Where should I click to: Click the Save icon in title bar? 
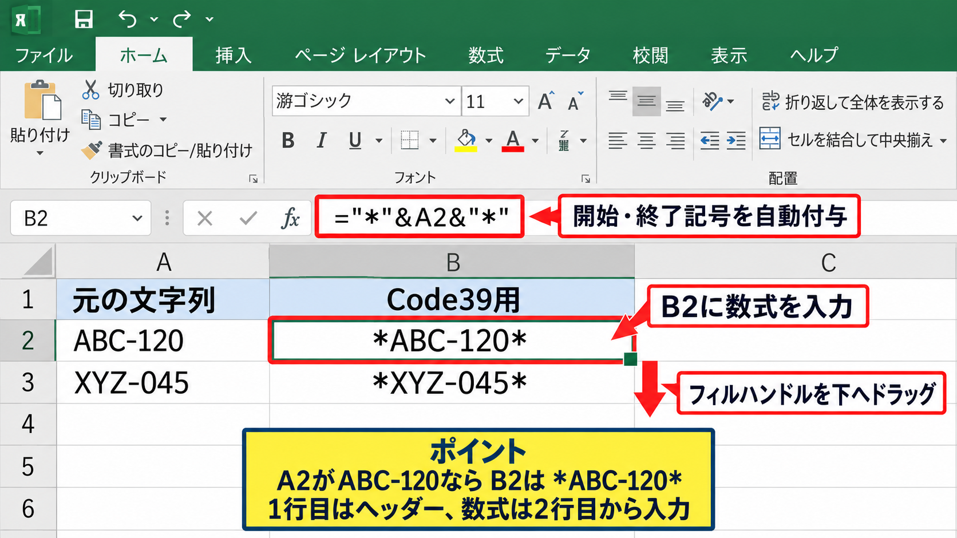point(84,19)
